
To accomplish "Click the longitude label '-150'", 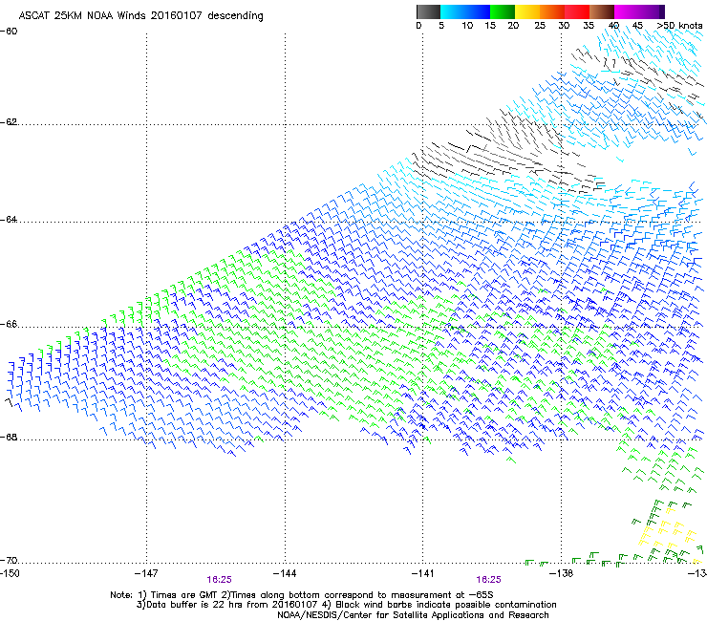I will coord(10,573).
